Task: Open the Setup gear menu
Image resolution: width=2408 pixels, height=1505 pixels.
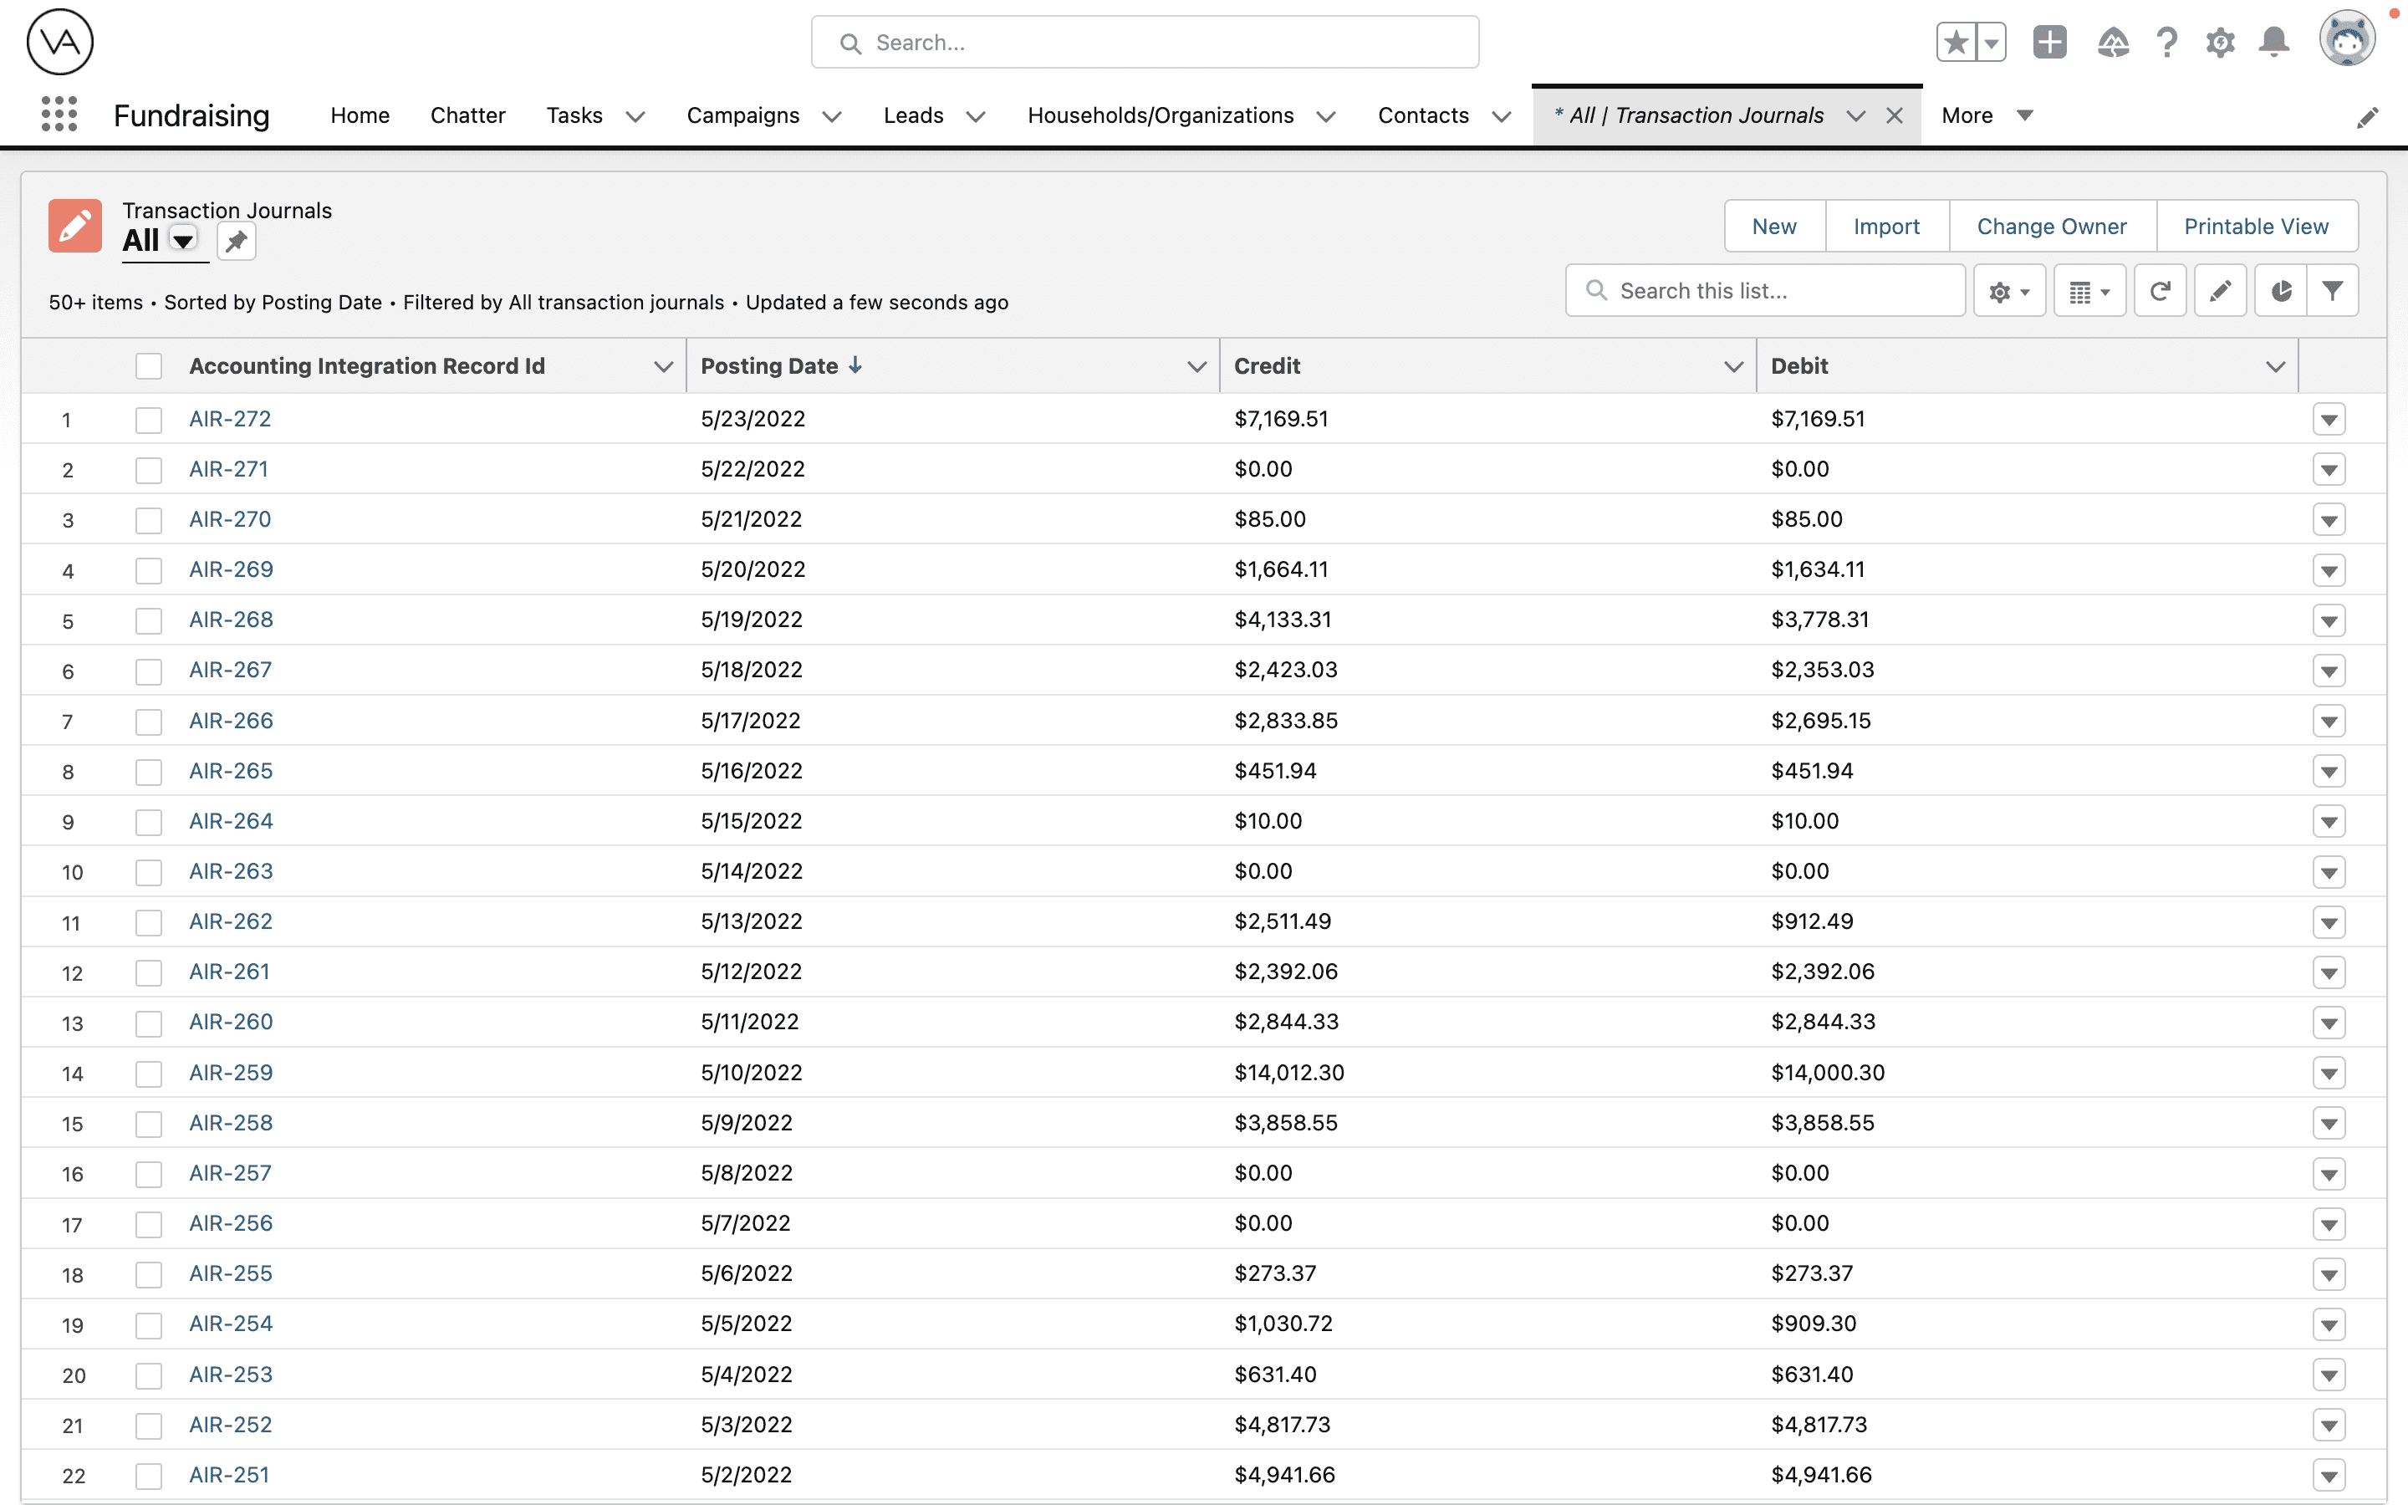Action: tap(2220, 42)
